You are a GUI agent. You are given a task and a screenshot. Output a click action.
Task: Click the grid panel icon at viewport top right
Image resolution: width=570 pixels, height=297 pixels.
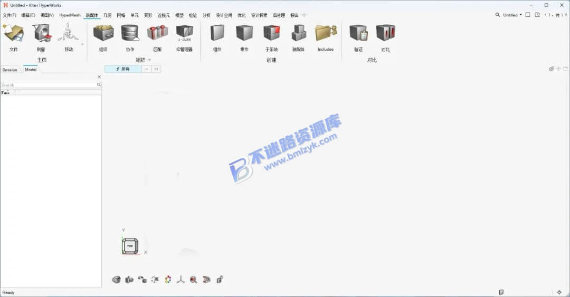tap(552, 69)
